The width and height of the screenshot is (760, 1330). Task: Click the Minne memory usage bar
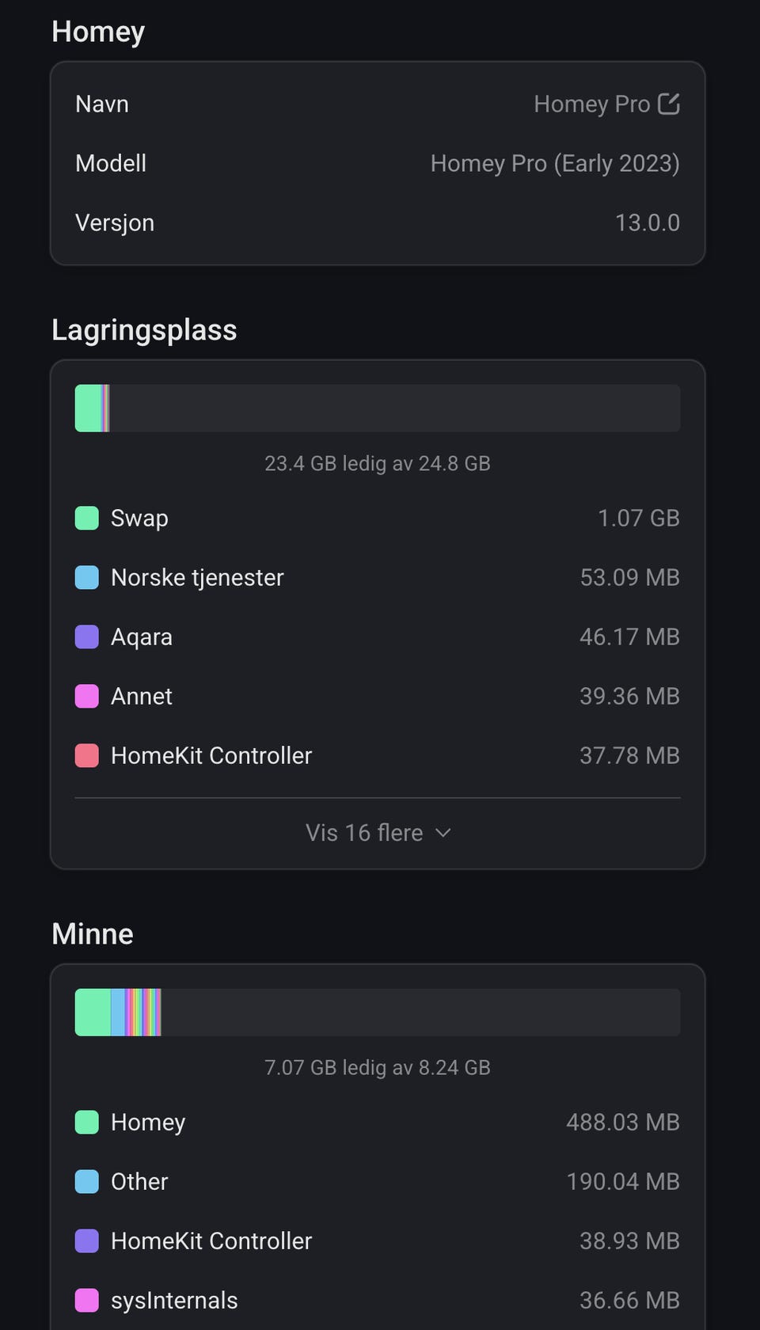coord(378,1013)
